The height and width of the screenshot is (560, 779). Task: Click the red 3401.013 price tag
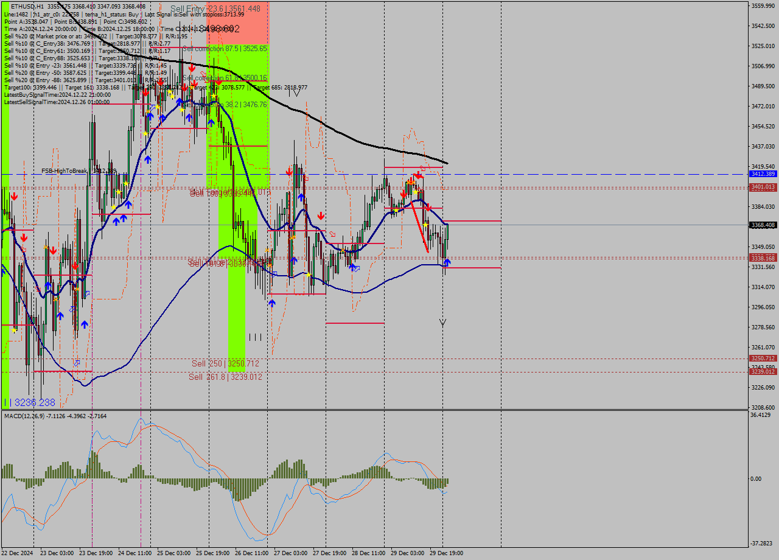point(763,187)
